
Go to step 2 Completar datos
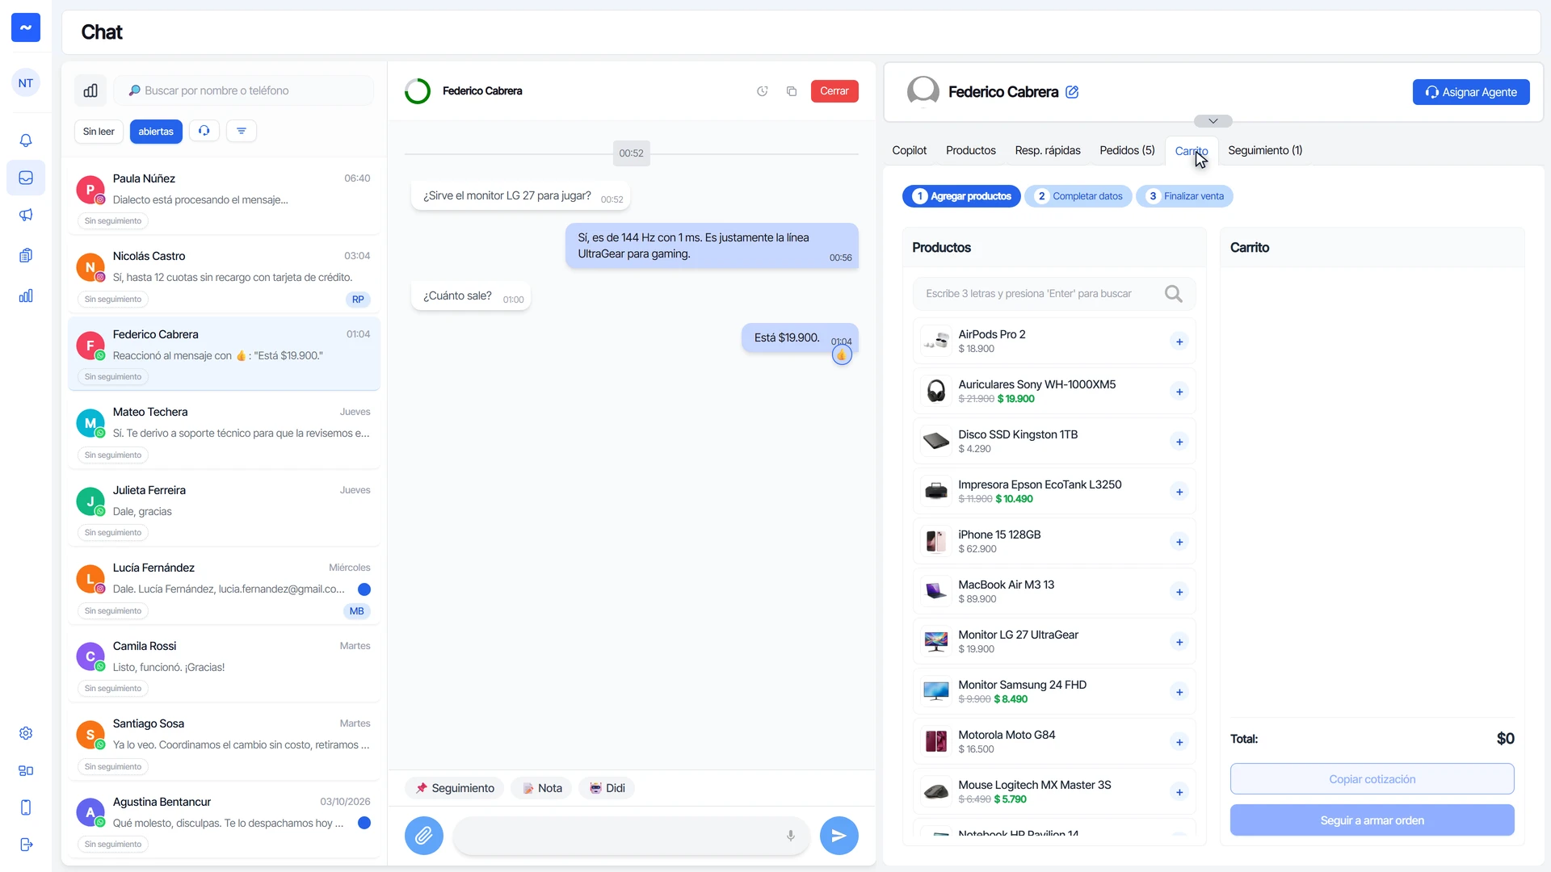[x=1078, y=196]
